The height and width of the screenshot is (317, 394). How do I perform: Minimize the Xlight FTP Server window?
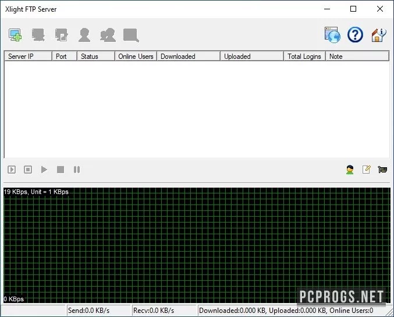(x=327, y=9)
